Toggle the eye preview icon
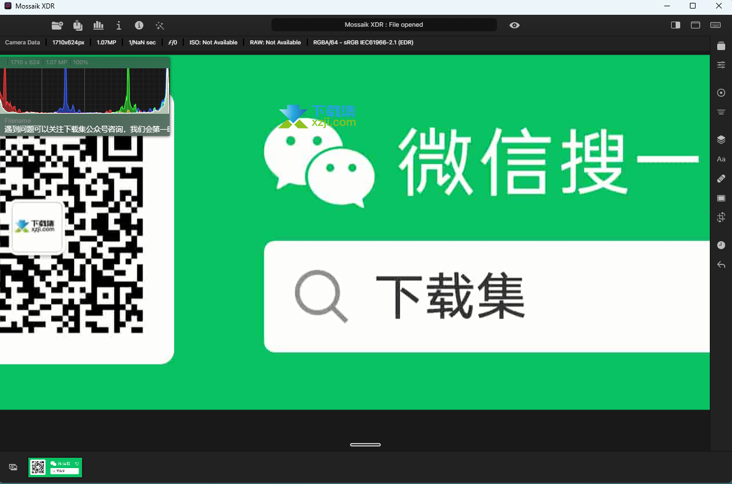Screen dimensions: 732x484 pyautogui.click(x=515, y=25)
